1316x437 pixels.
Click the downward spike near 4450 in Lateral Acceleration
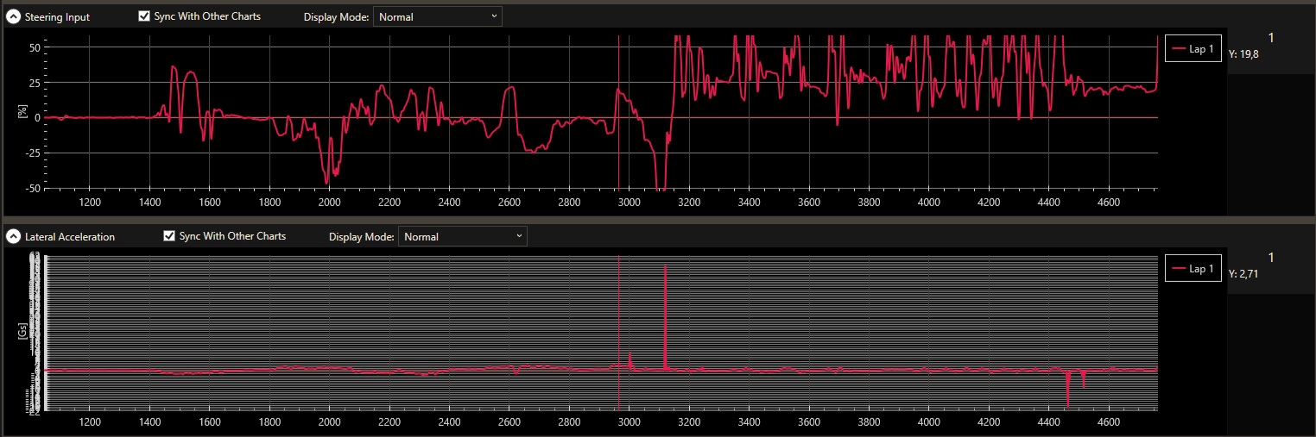(1068, 392)
